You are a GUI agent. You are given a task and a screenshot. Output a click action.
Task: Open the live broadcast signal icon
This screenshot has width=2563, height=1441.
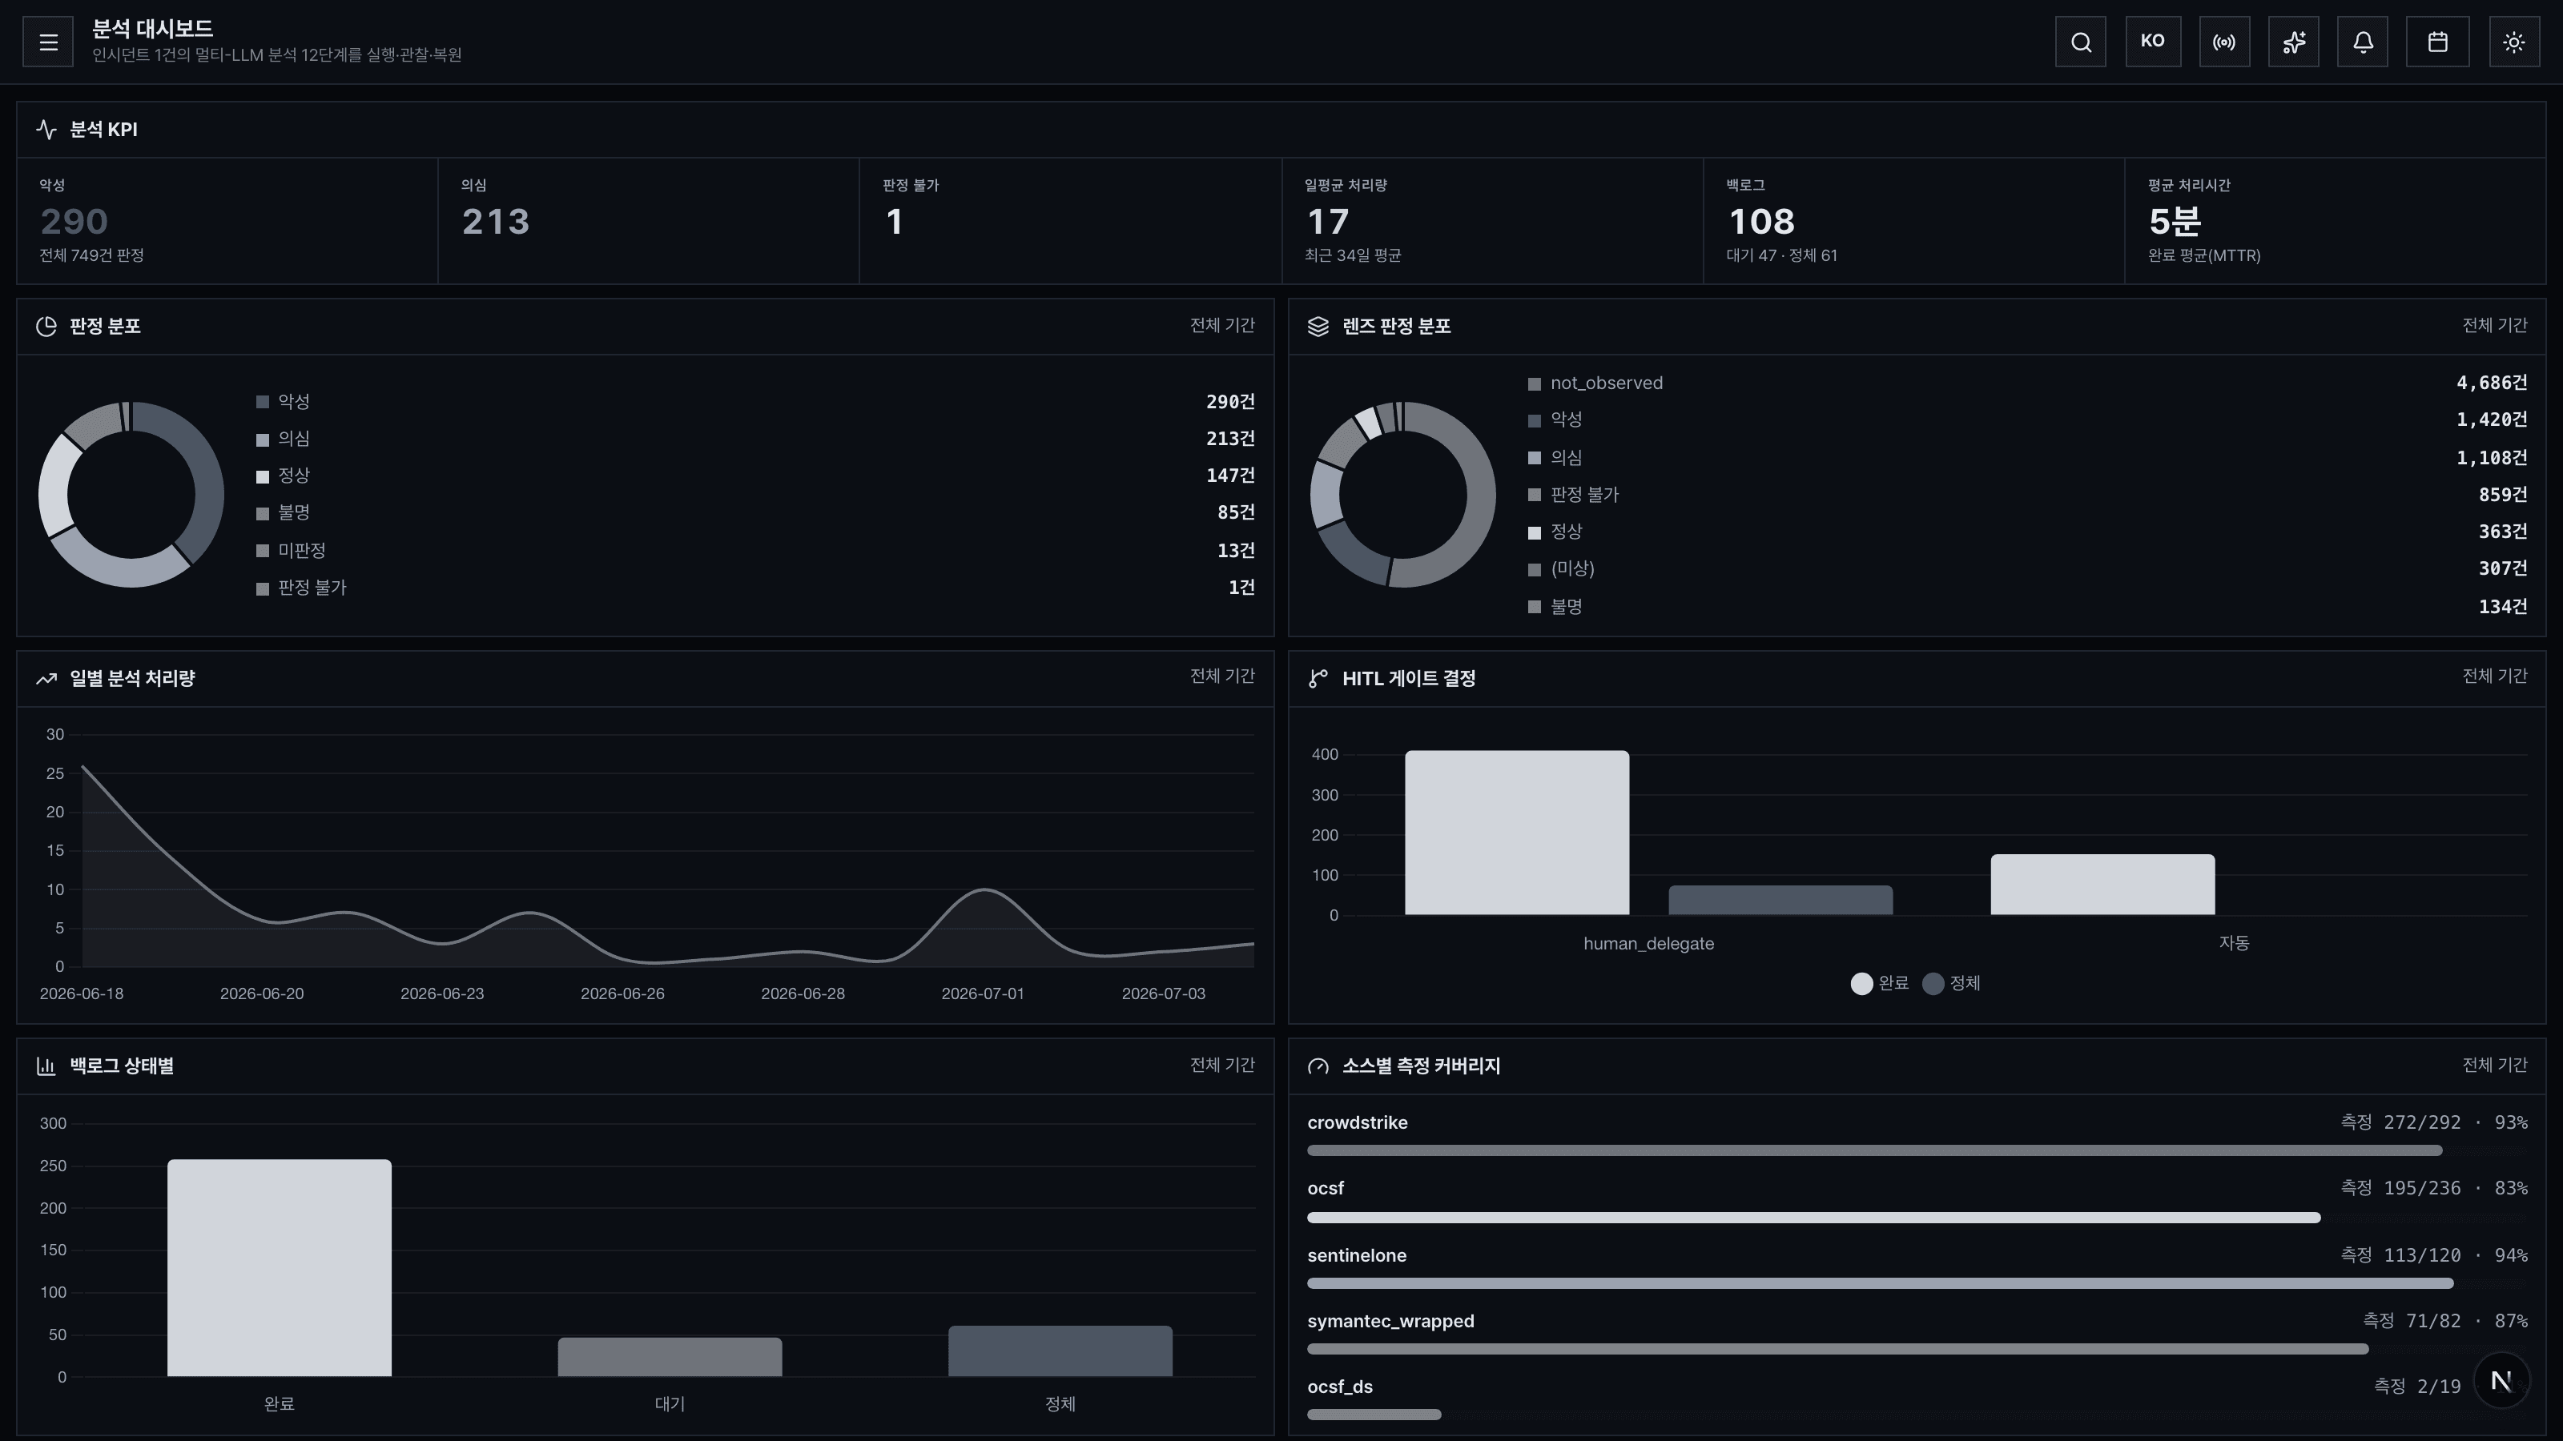point(2223,42)
